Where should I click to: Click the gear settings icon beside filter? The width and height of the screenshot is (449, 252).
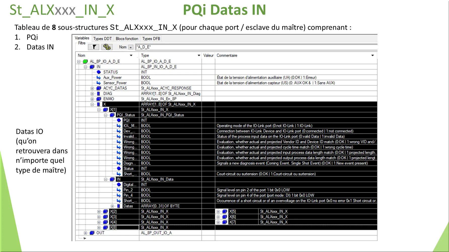point(107,47)
